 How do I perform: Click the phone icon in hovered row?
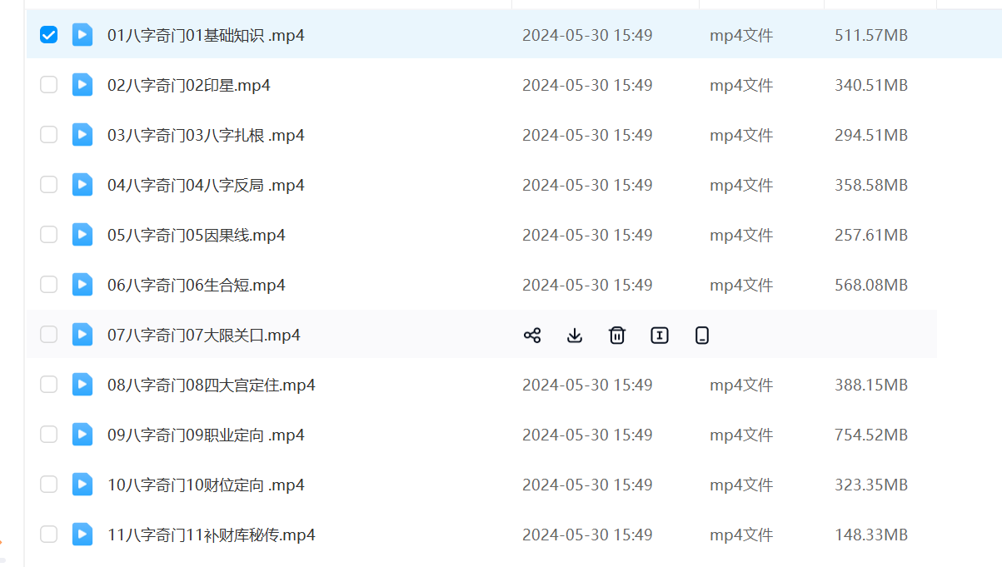click(x=702, y=336)
